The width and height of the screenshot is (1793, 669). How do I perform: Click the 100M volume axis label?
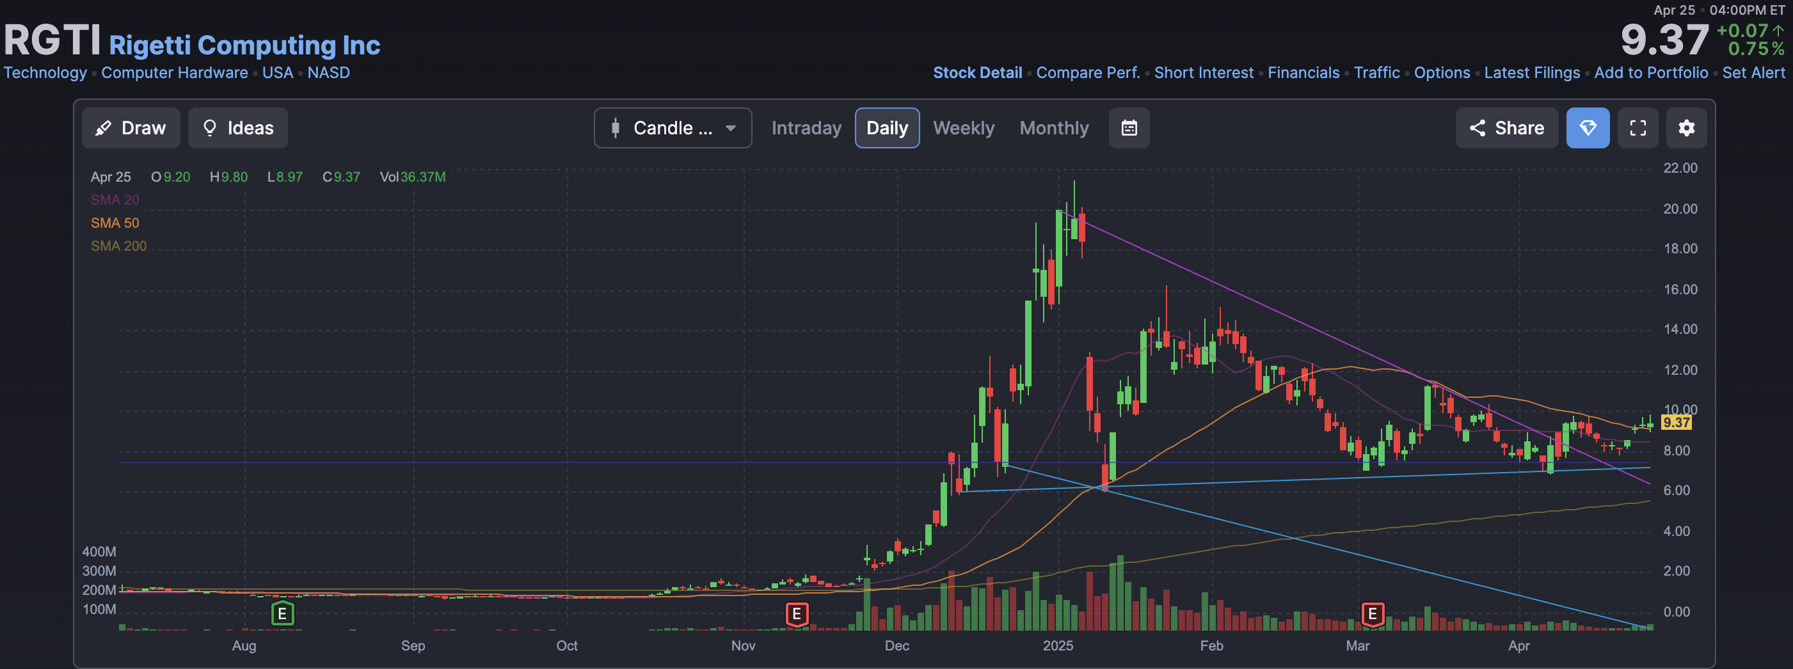[x=99, y=609]
